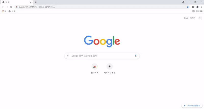The image size is (204, 109).
Task: Click the browser forward arrow
Action: (7, 7)
